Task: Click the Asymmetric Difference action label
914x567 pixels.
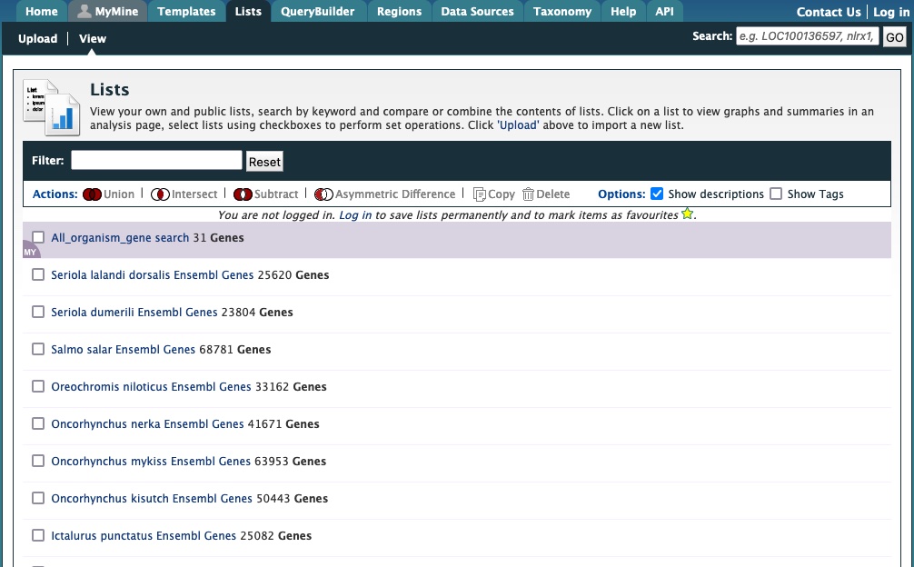Action: pos(395,194)
